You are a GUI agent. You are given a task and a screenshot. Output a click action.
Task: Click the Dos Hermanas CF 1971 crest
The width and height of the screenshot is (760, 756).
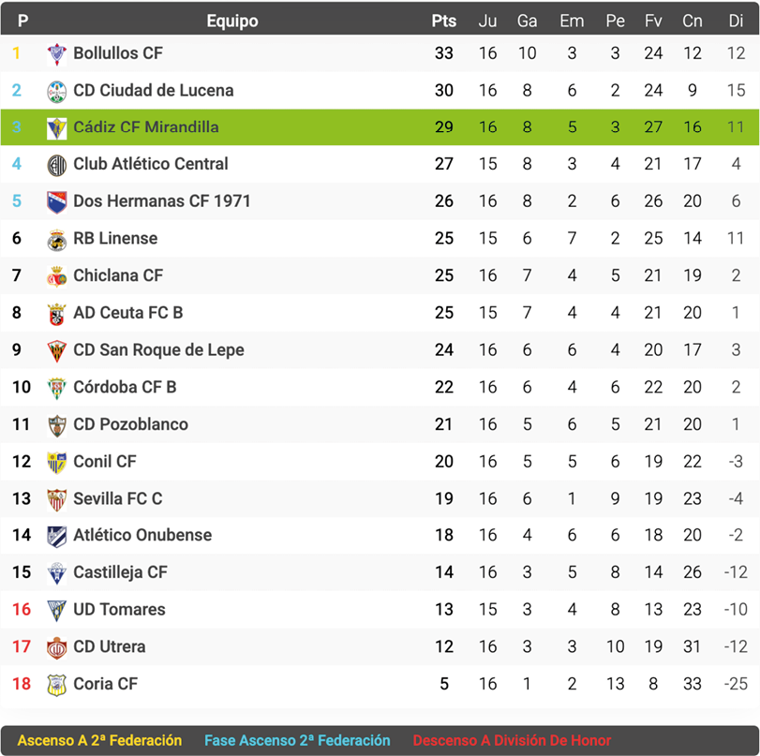(x=57, y=202)
